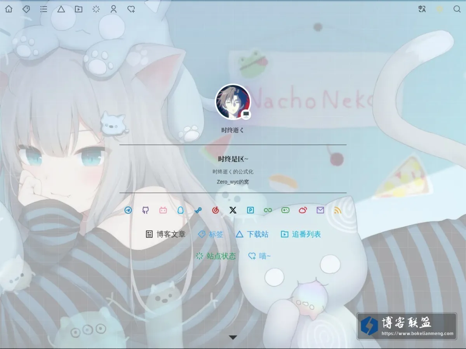Open the Pixiv social link icon

(x=250, y=210)
